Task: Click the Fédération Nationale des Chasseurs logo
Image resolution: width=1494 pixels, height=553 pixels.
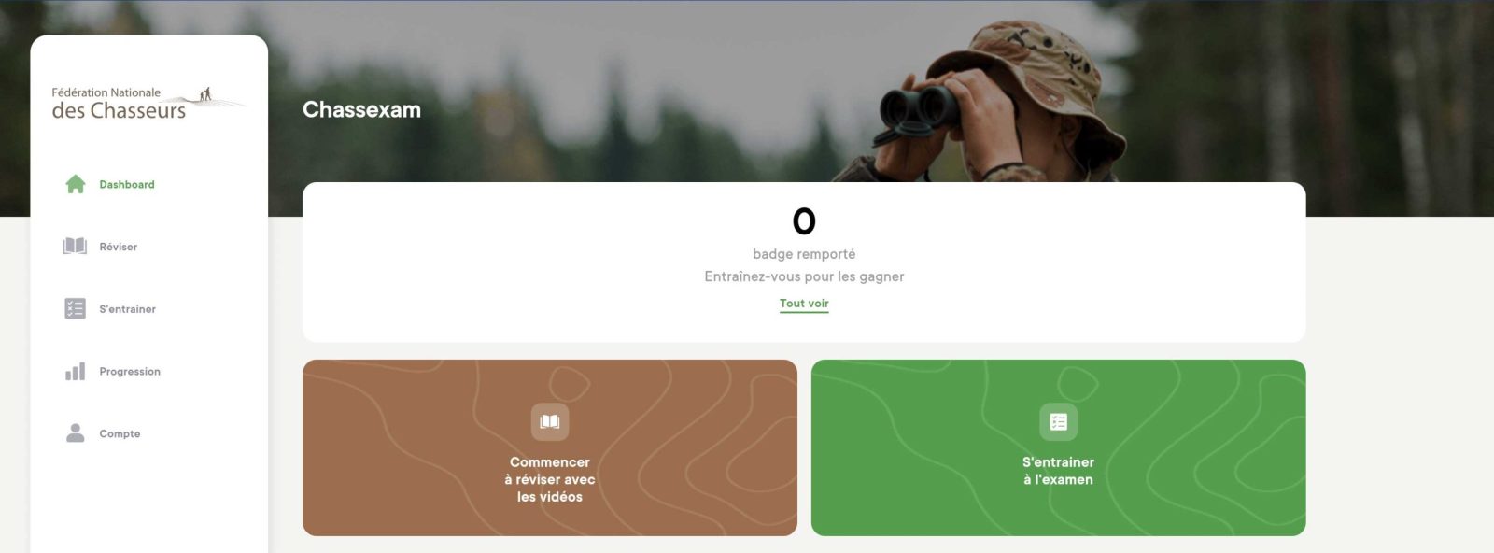Action: point(148,104)
